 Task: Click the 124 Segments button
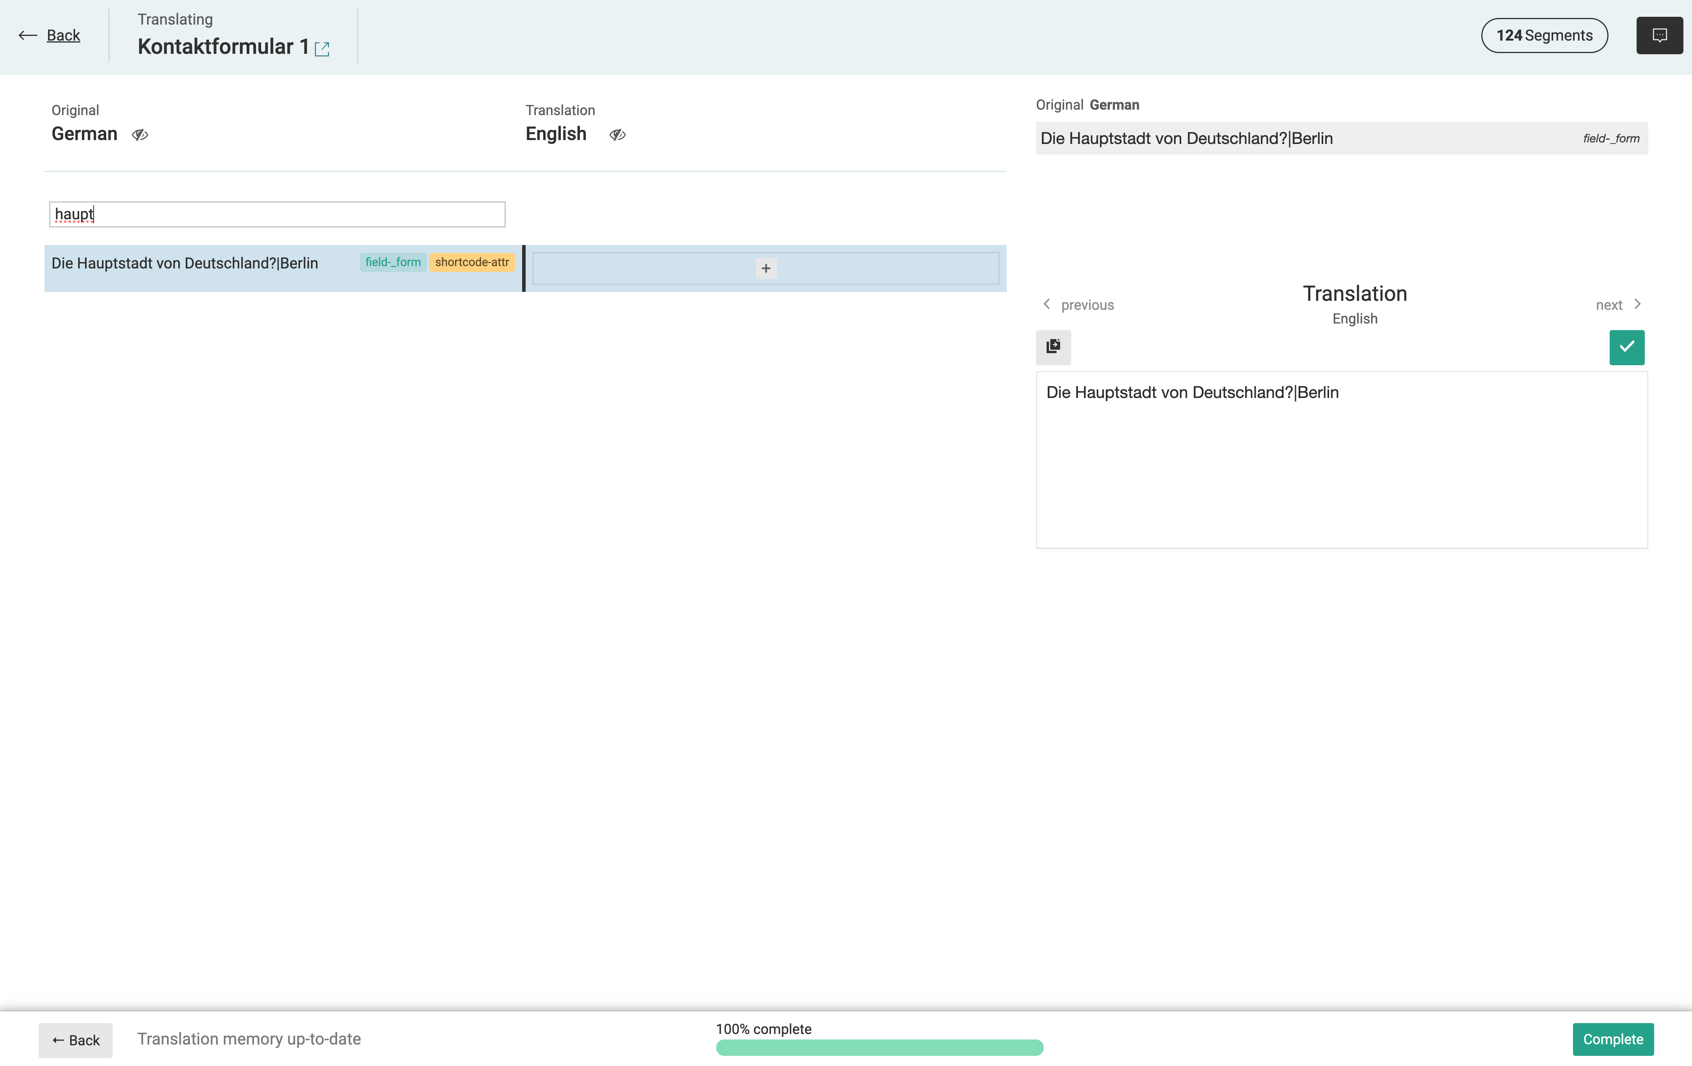pos(1544,35)
